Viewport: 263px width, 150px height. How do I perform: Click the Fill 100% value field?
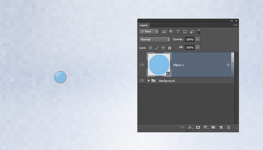coord(190,48)
